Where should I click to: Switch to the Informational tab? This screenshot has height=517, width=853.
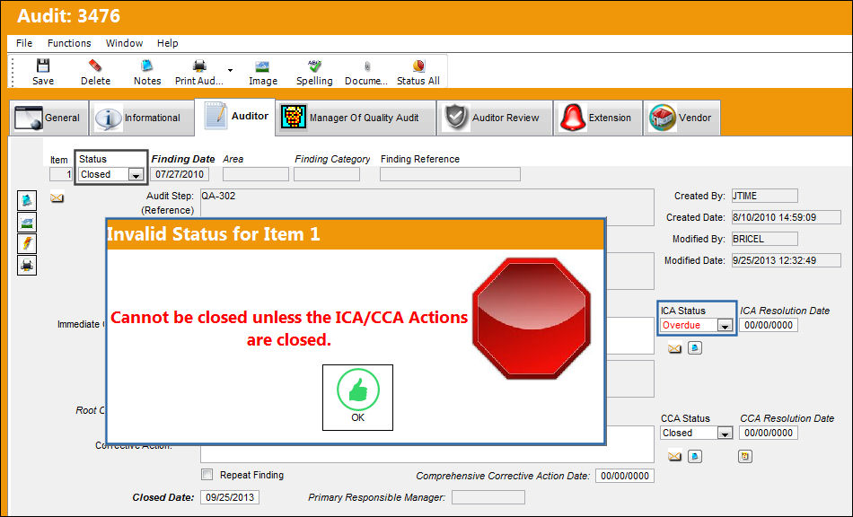click(142, 118)
